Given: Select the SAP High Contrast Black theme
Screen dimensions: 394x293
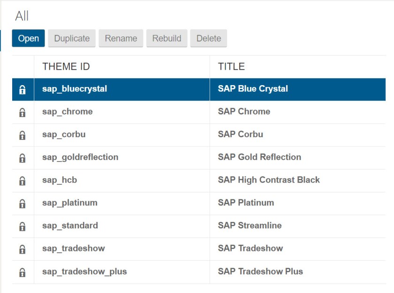Looking at the screenshot, I should 269,180.
